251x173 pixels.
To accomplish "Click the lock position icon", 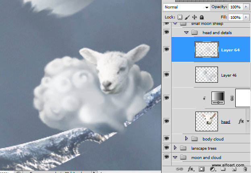I will pos(194,17).
